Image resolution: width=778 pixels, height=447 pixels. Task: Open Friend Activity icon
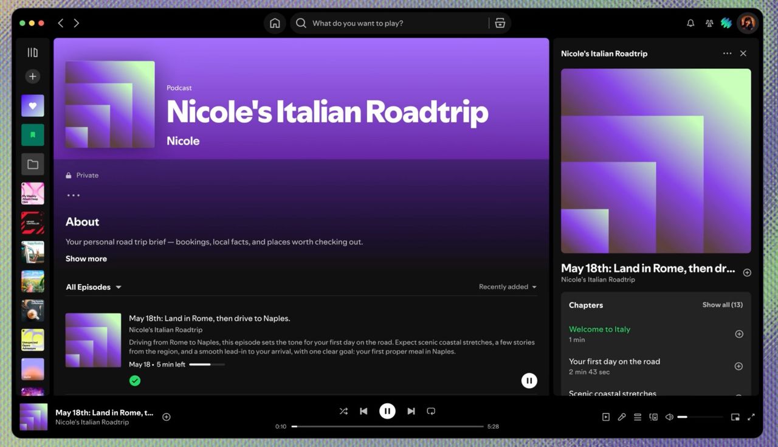[x=709, y=23]
